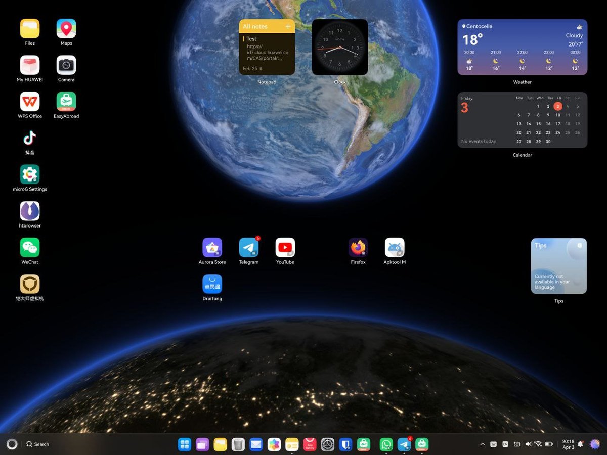Switch to WhatsApp in the dock
The width and height of the screenshot is (607, 455).
click(x=386, y=444)
